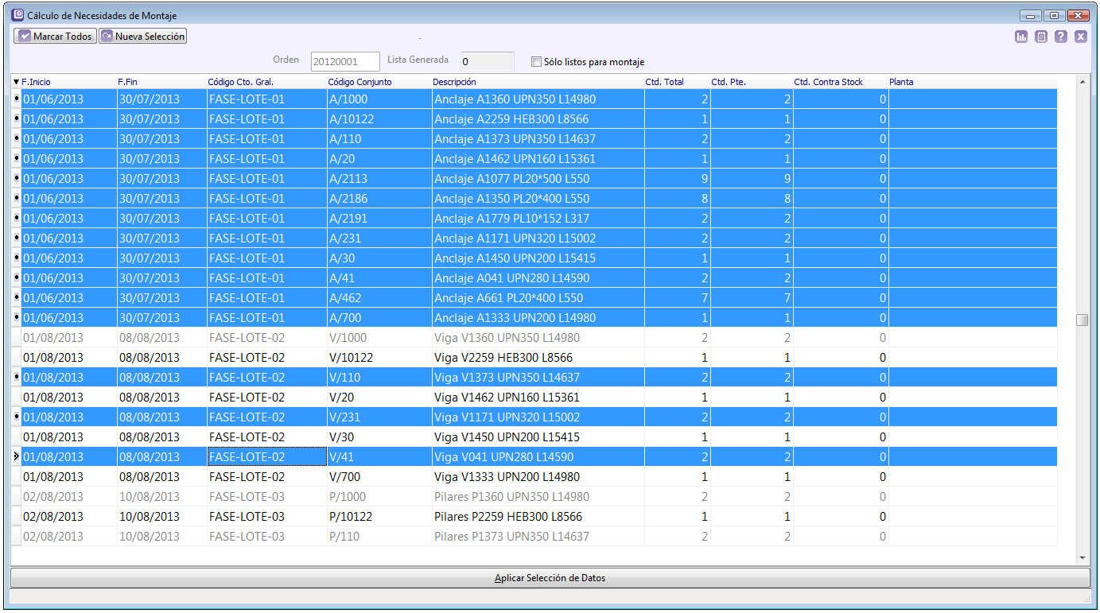Click the row marker for V/110
This screenshot has width=1100, height=613.
click(17, 378)
